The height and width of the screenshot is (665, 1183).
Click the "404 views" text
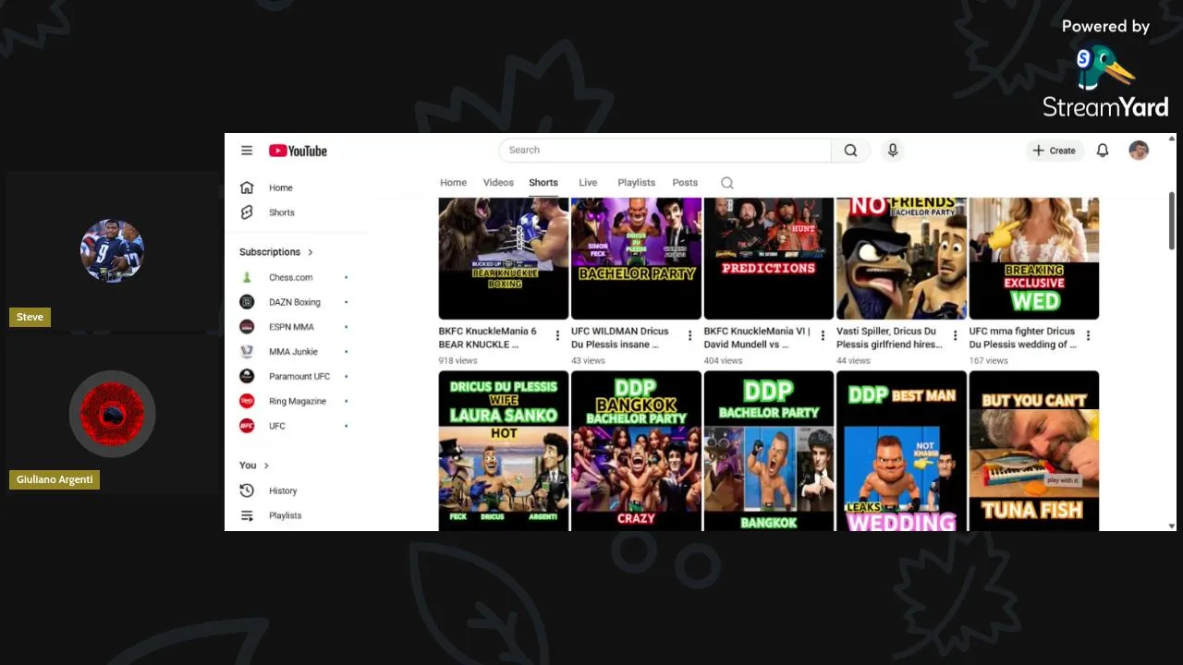(723, 360)
